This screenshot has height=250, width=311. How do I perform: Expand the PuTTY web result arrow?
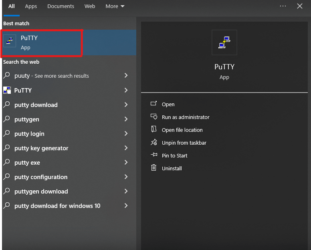tap(126, 90)
